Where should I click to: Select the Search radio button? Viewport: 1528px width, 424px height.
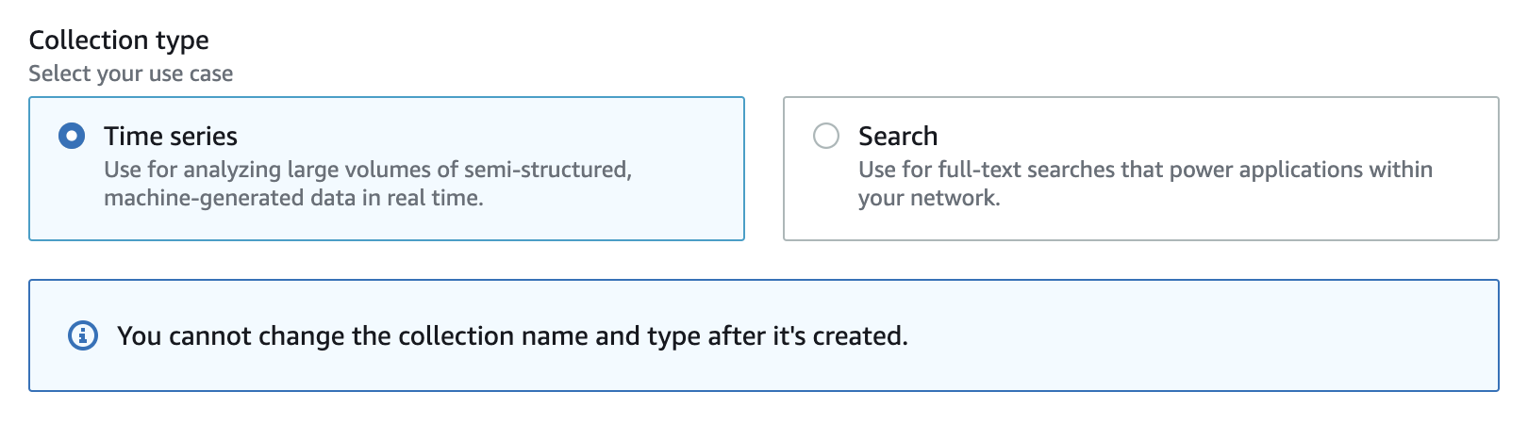click(826, 136)
